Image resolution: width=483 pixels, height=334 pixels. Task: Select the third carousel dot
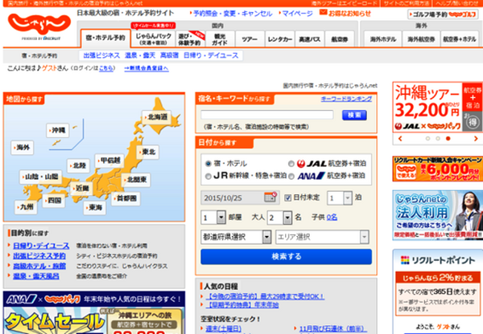click(x=448, y=139)
